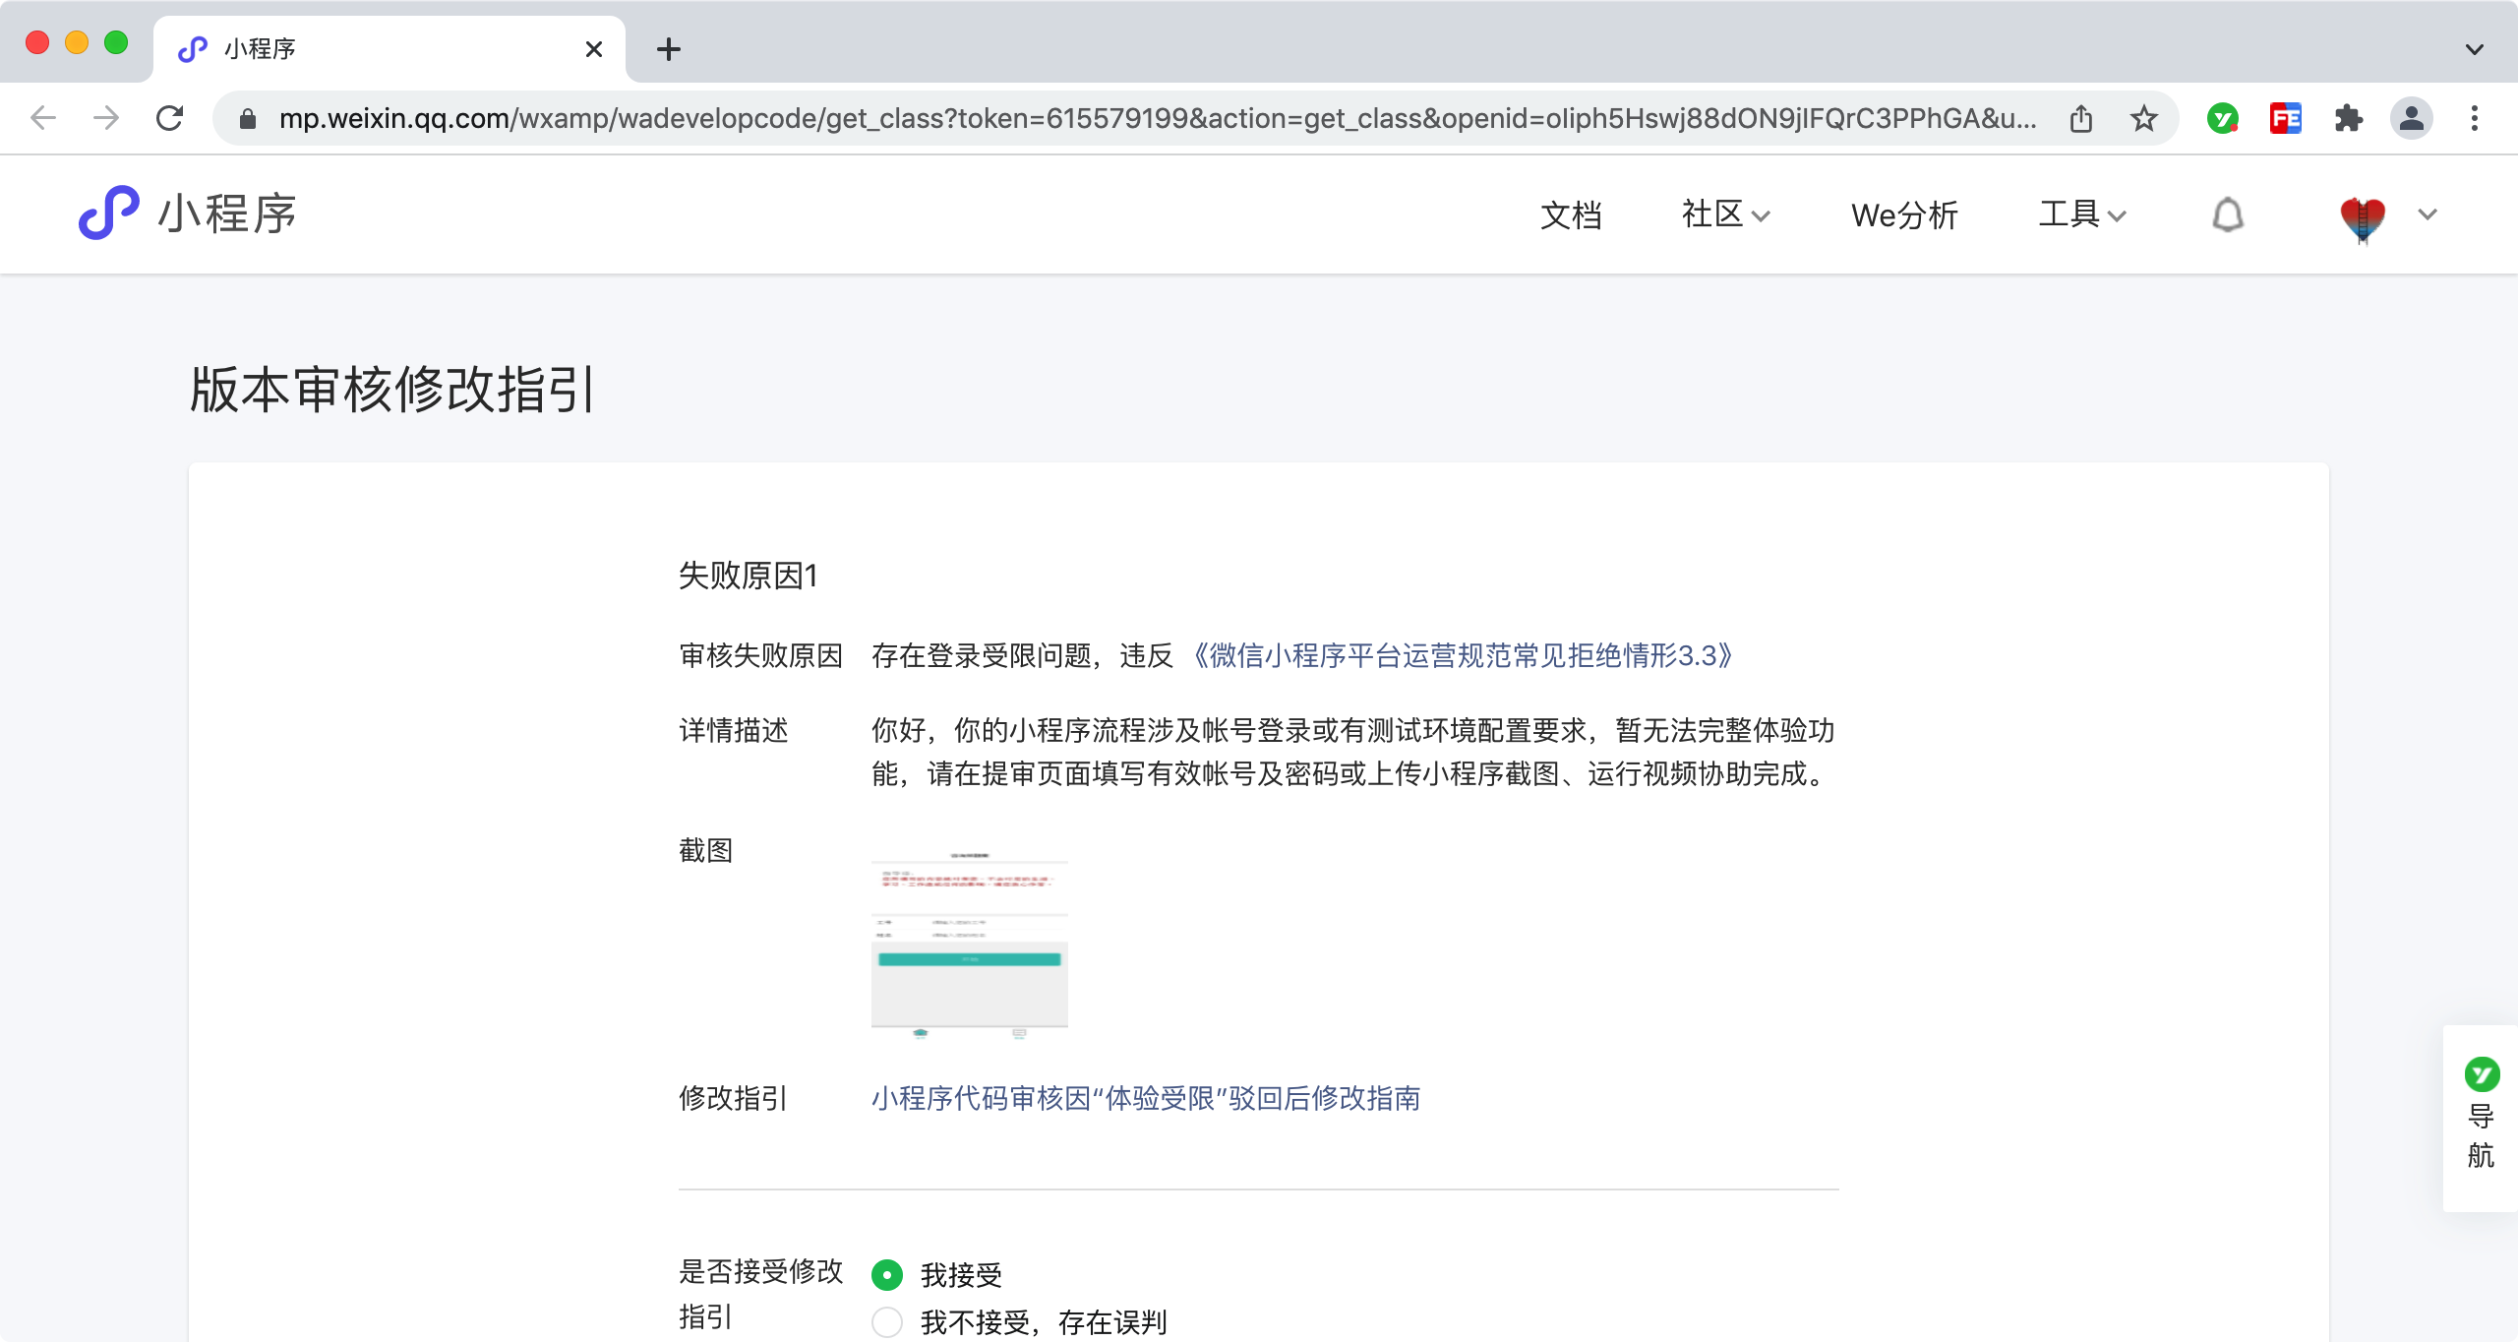The width and height of the screenshot is (2518, 1342).
Task: Open the 文档 navigation item
Action: (x=1571, y=214)
